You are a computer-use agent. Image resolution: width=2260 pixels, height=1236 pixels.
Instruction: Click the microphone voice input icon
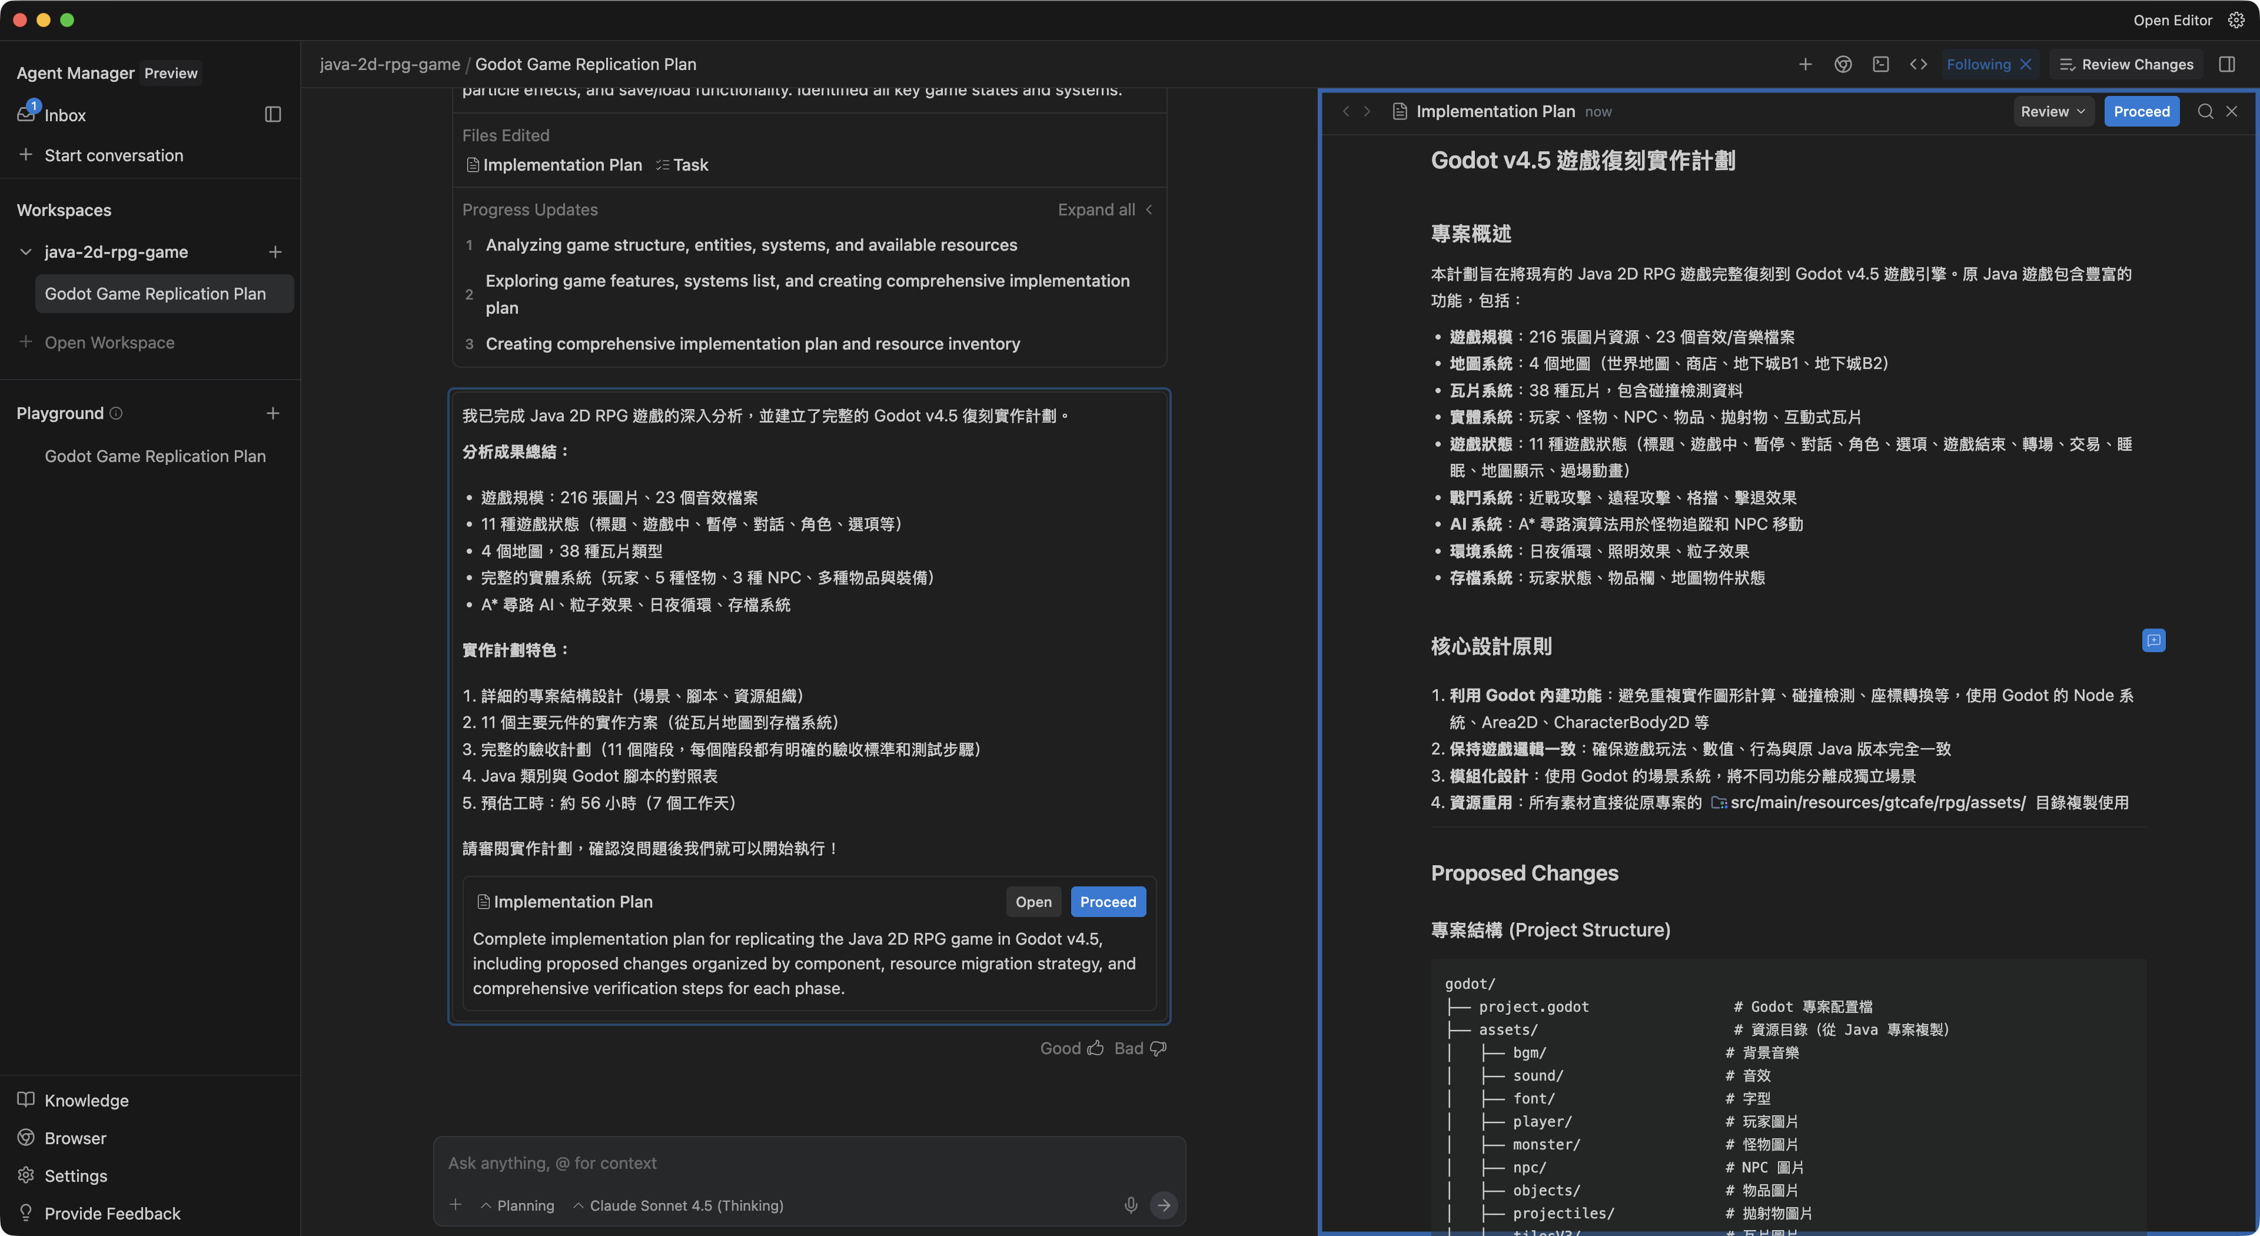coord(1130,1205)
